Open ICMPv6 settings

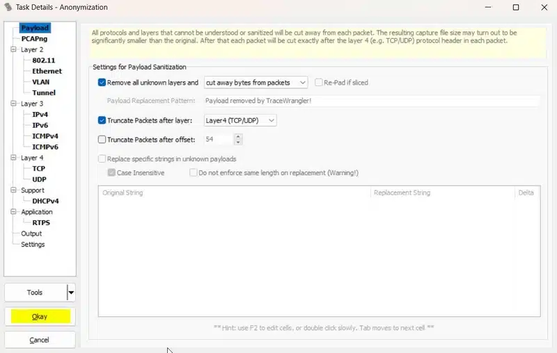[x=45, y=147]
